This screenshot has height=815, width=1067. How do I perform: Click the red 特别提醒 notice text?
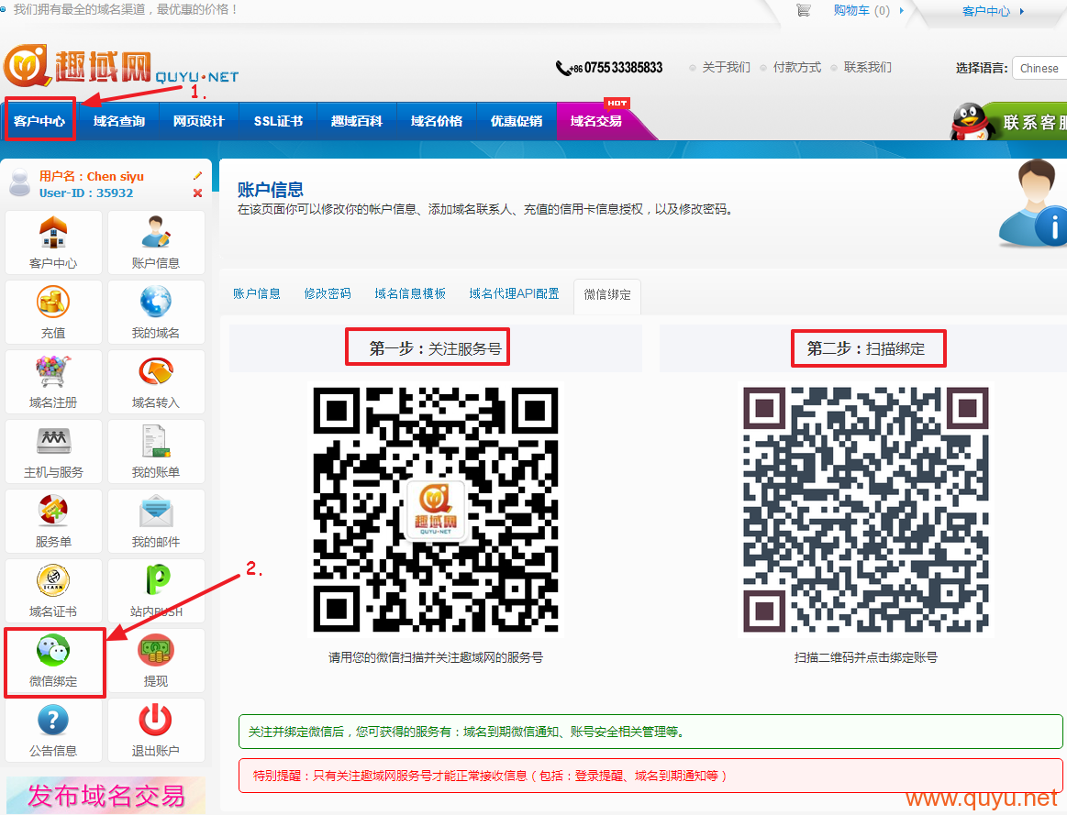tap(490, 776)
